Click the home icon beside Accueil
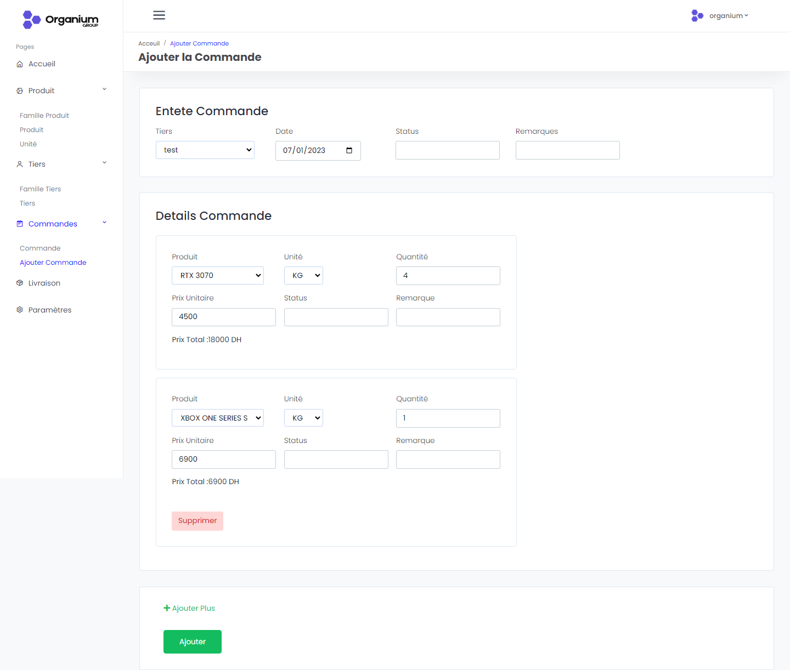This screenshot has width=790, height=670. 20,64
